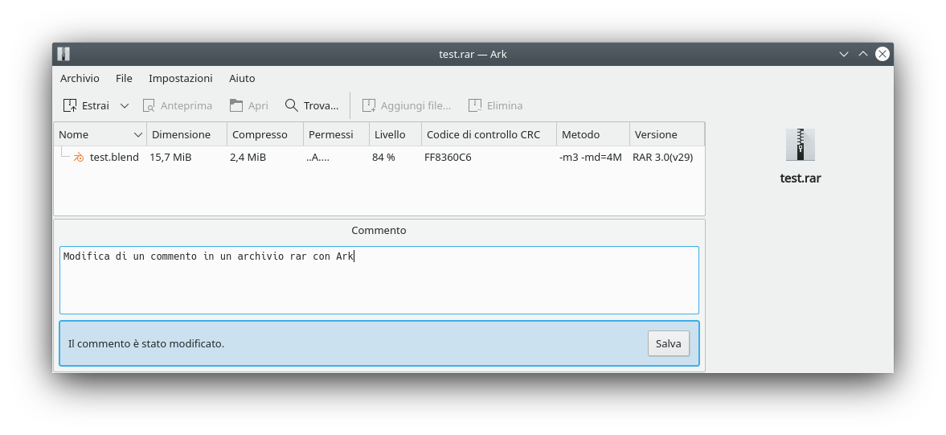Click the test.rar archive thumbnail
The image size is (946, 435).
tap(800, 145)
